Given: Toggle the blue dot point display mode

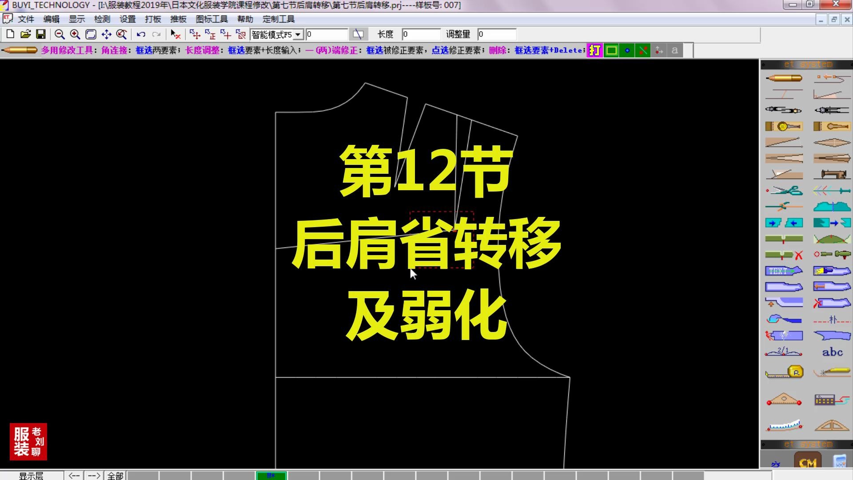Looking at the screenshot, I should tap(627, 50).
